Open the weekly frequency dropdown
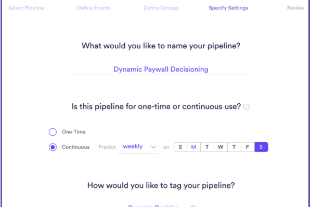The image size is (311, 207). tap(138, 147)
